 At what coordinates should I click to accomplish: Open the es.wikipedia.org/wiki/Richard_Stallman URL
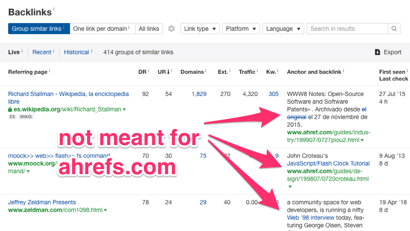(x=67, y=110)
